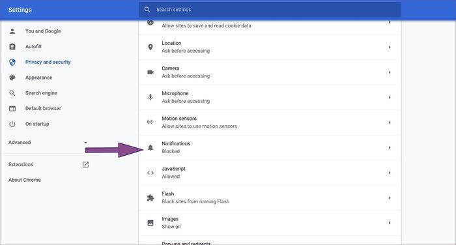The width and height of the screenshot is (456, 245).
Task: Click the microphone icon
Action: click(150, 97)
